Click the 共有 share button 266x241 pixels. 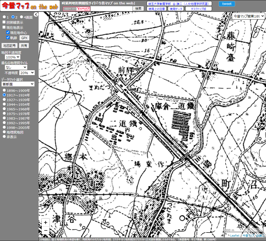(24, 46)
